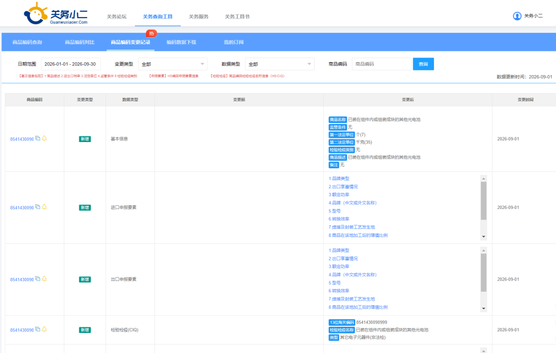Copy code in the 进口申报要素 row
Viewport: 556px width, 353px height.
[x=38, y=207]
